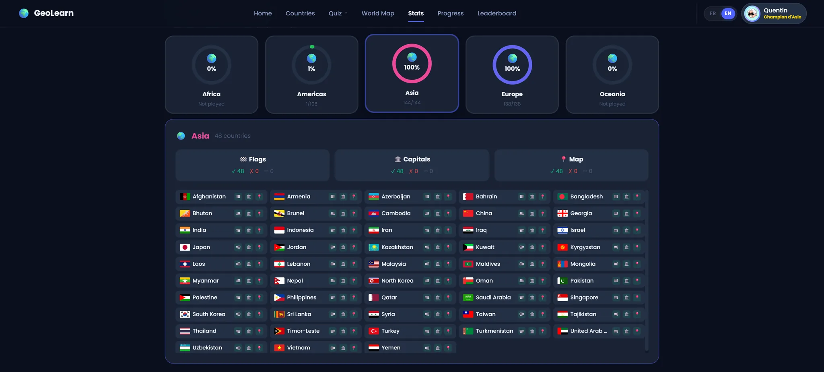
Task: Click Japan's flag quiz icon
Action: point(238,247)
